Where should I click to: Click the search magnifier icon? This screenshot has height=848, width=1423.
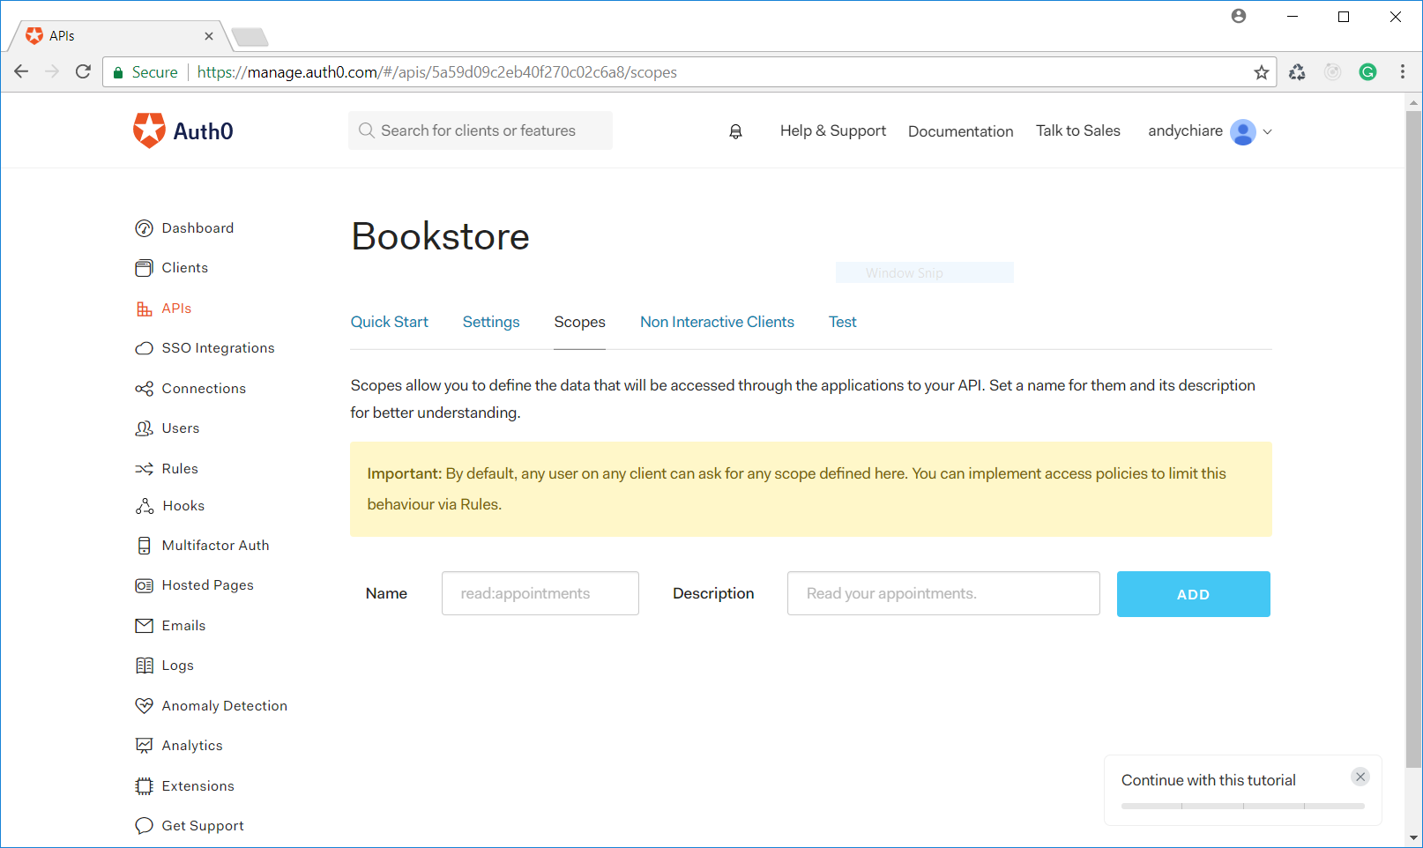(367, 130)
